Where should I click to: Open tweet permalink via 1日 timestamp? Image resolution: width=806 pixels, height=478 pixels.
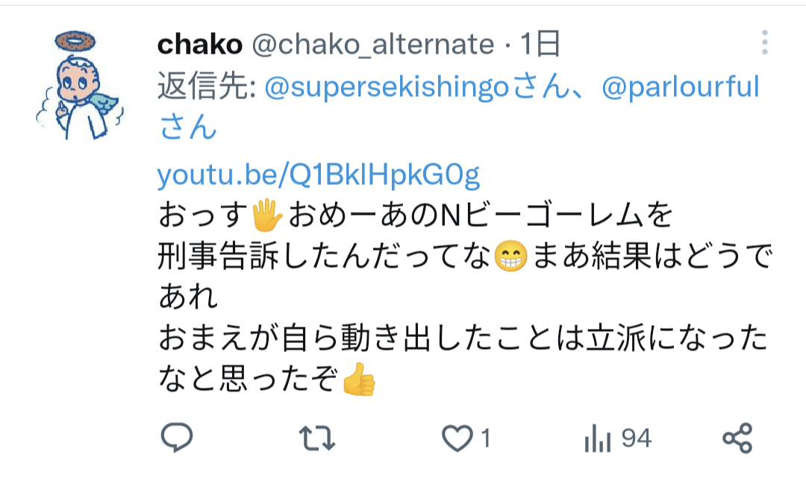[x=540, y=44]
